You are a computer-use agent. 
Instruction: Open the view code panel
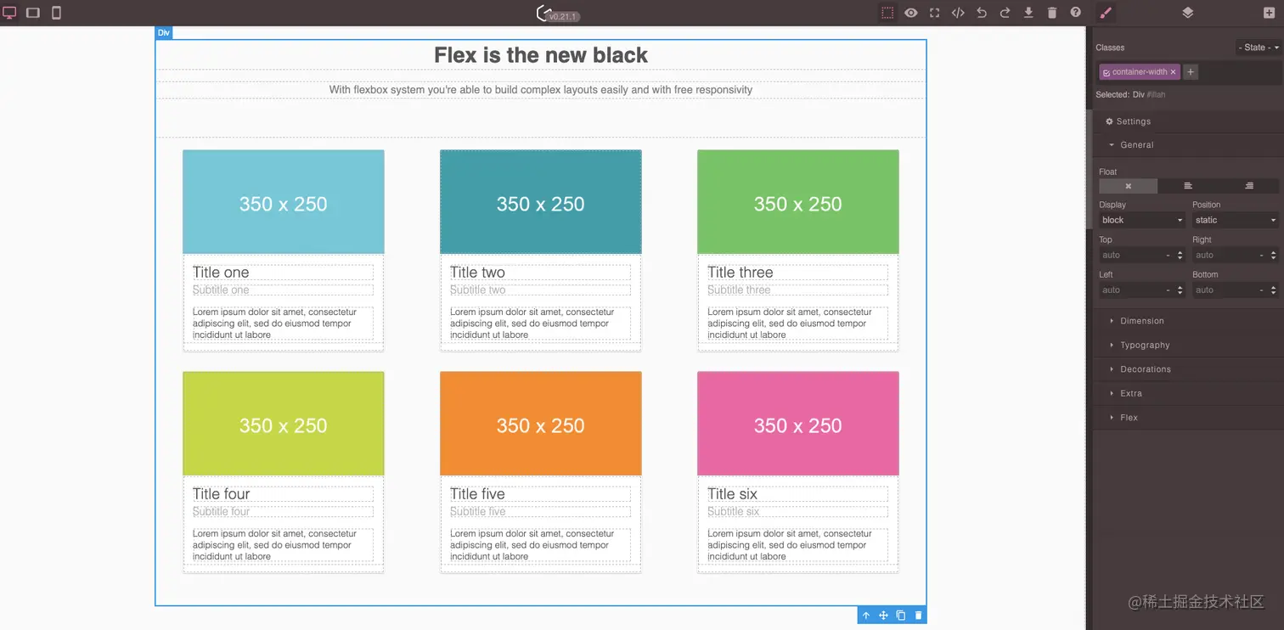tap(958, 13)
